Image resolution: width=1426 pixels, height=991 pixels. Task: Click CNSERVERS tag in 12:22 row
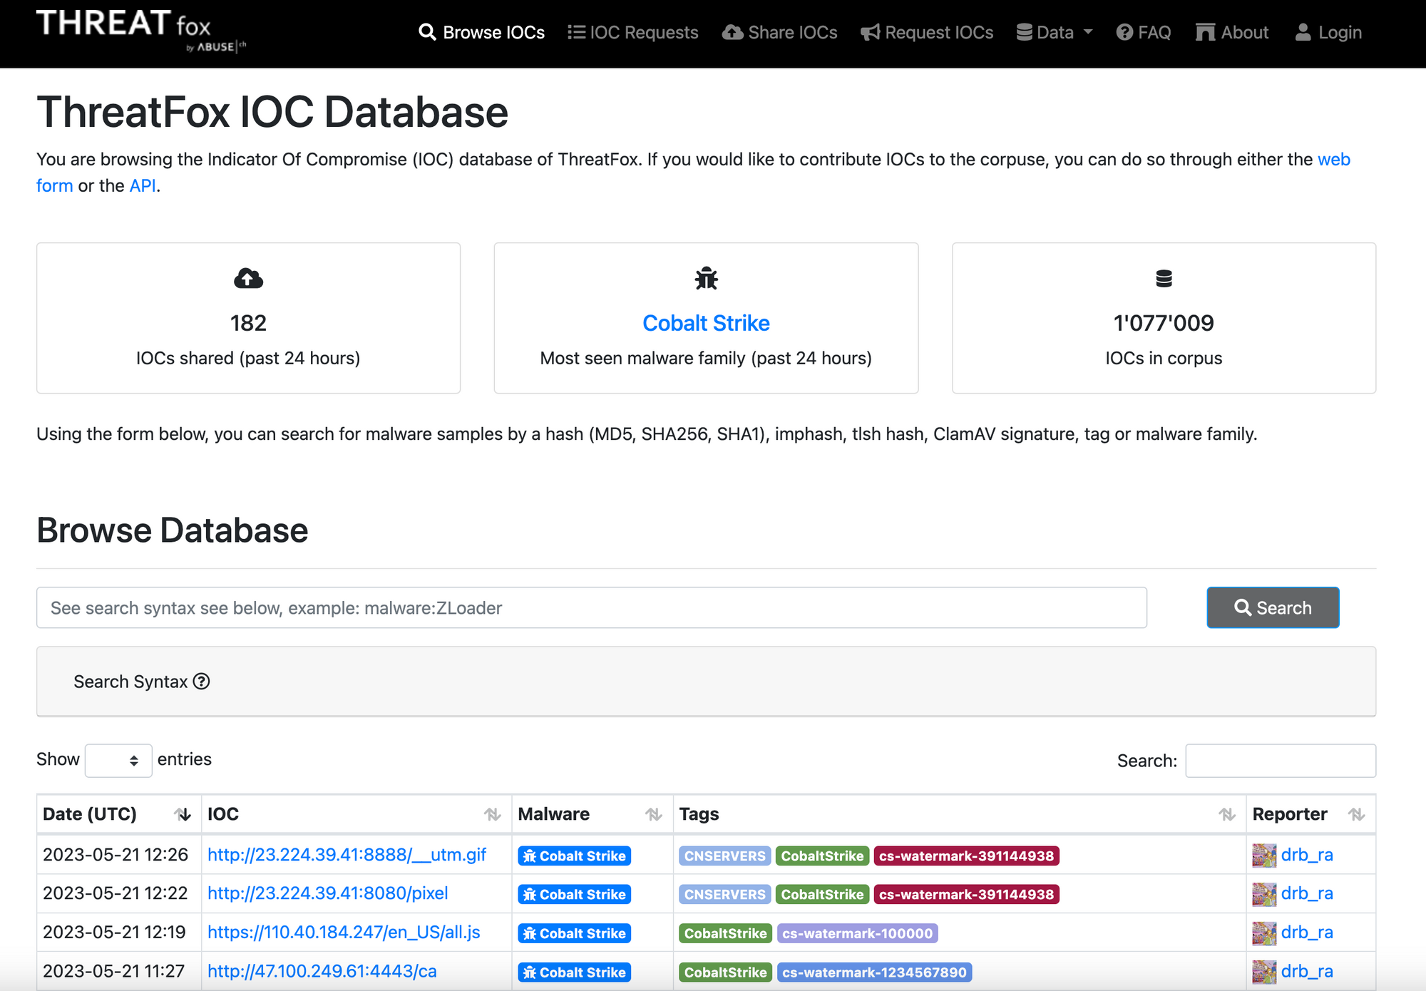tap(724, 894)
